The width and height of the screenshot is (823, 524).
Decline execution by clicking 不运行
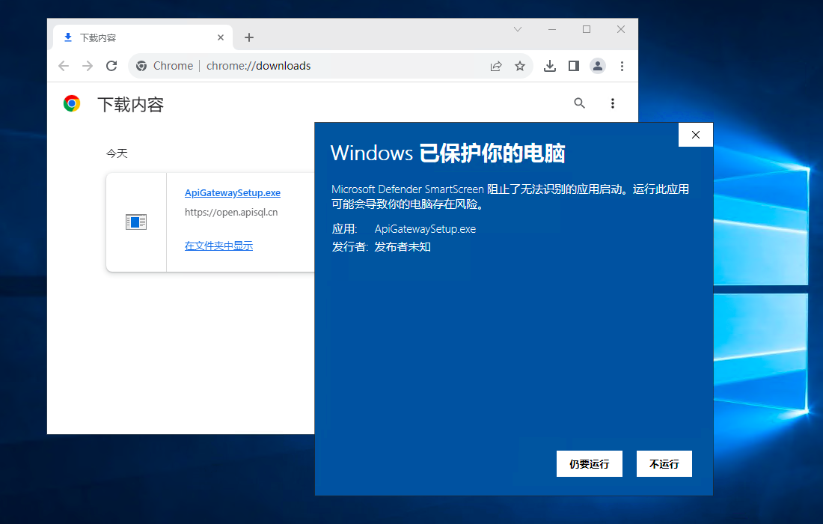click(664, 463)
